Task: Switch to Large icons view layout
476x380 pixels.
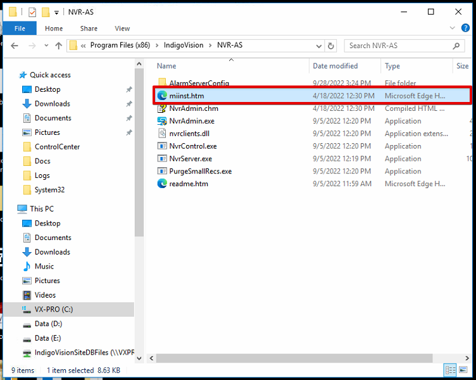Action: pyautogui.click(x=463, y=370)
